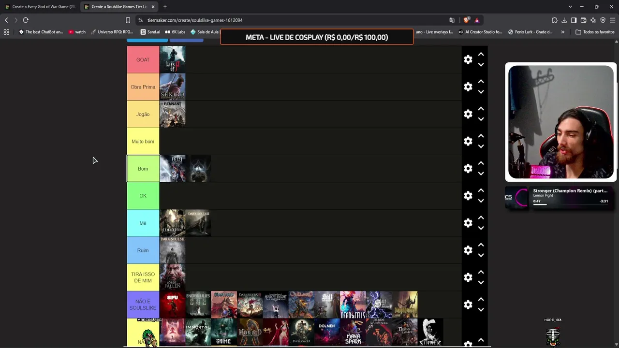The width and height of the screenshot is (619, 348).
Task: Open settings gear for the Ruim tier
Action: (x=468, y=250)
